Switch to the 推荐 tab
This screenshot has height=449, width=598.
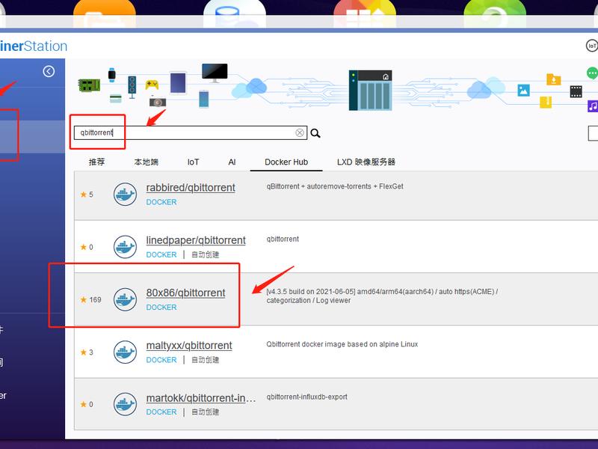(96, 162)
